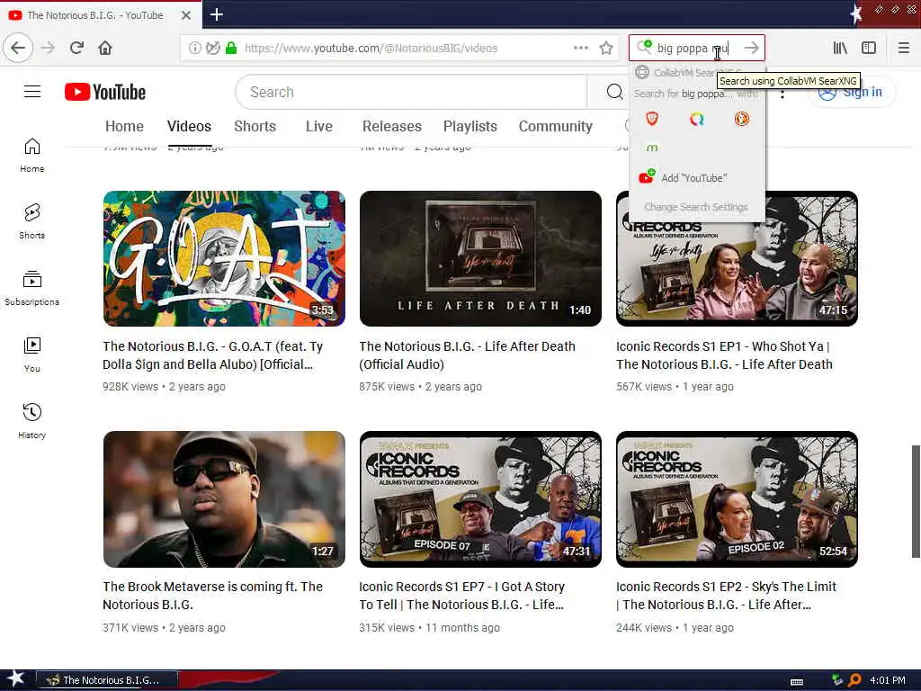Go back to the previous page
921x691 pixels.
click(x=18, y=48)
